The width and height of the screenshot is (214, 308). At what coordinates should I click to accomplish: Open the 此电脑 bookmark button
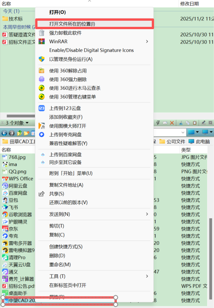199,142
